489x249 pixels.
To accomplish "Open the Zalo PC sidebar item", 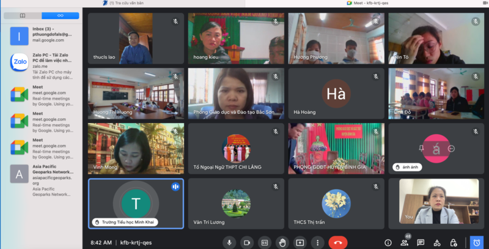I will pos(42,66).
